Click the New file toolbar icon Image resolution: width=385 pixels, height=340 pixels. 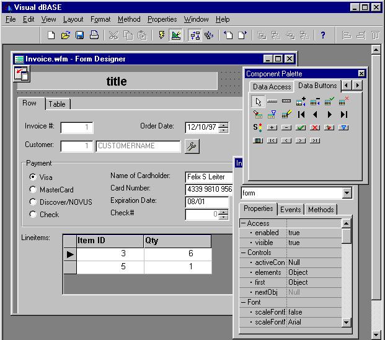coord(51,35)
